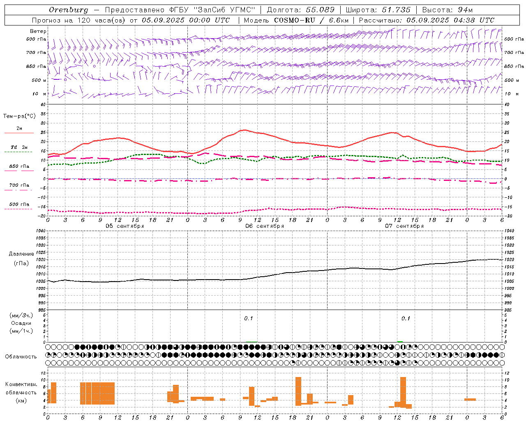
Task: Click 'Рассчитано: 05.09.2025 04:38 UTC' timestamp
Action: point(427,20)
